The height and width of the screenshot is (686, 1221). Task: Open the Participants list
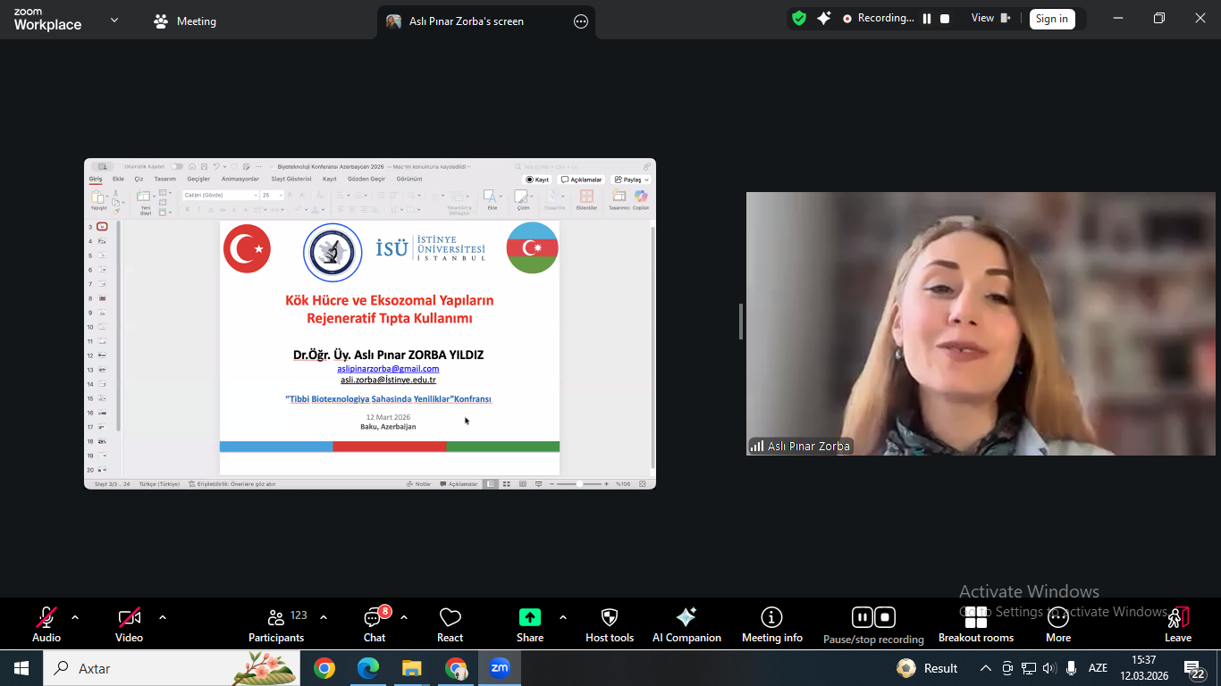pos(276,623)
